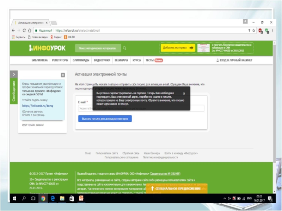Open the Яндекс bookmark

56,37
